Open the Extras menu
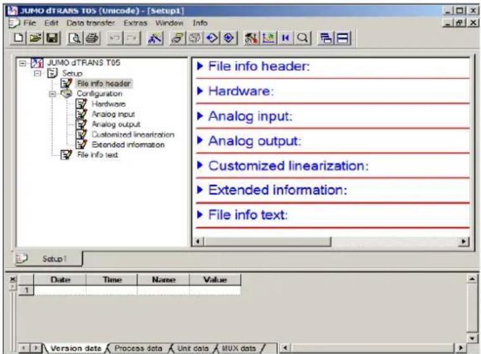The width and height of the screenshot is (481, 354). point(135,23)
